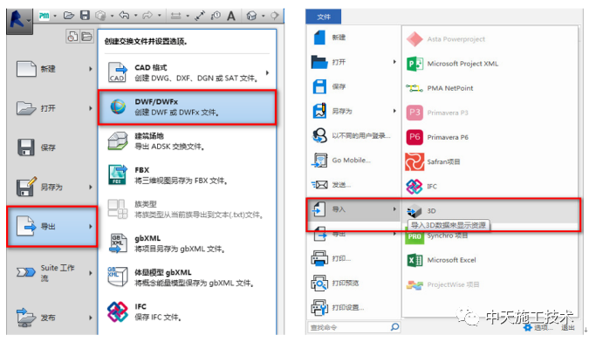This screenshot has width=589, height=342.
Task: Choose IFC import in Synchro
Action: point(490,187)
